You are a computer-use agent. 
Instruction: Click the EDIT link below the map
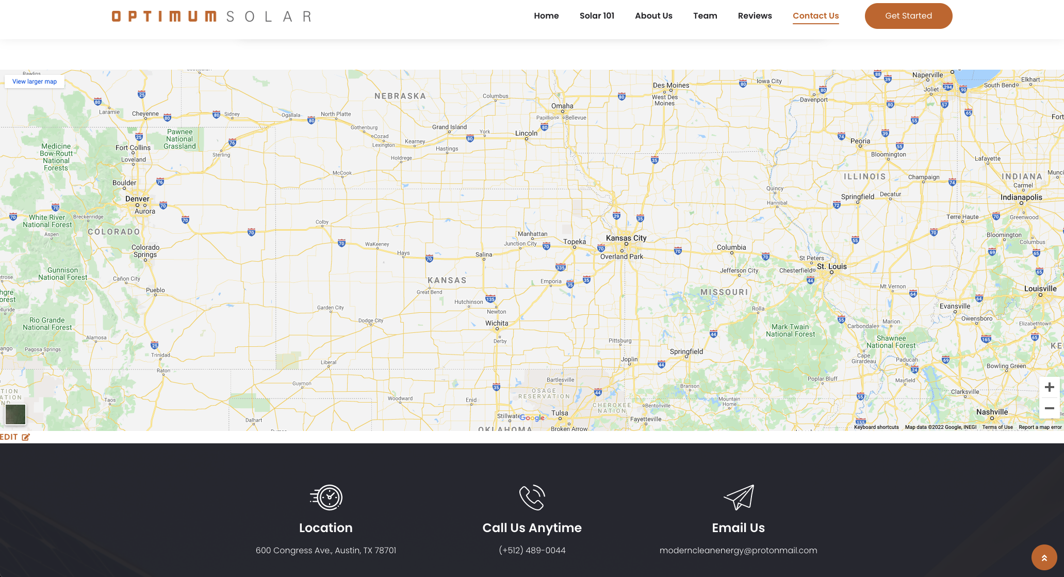point(9,437)
